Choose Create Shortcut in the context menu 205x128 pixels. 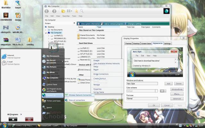pyautogui.click(x=100, y=78)
